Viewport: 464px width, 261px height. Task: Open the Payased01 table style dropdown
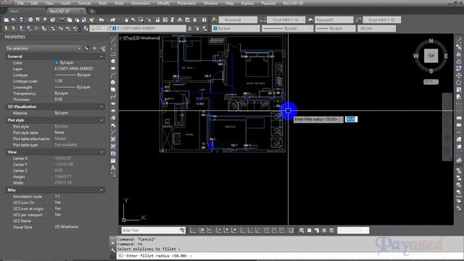click(333, 20)
